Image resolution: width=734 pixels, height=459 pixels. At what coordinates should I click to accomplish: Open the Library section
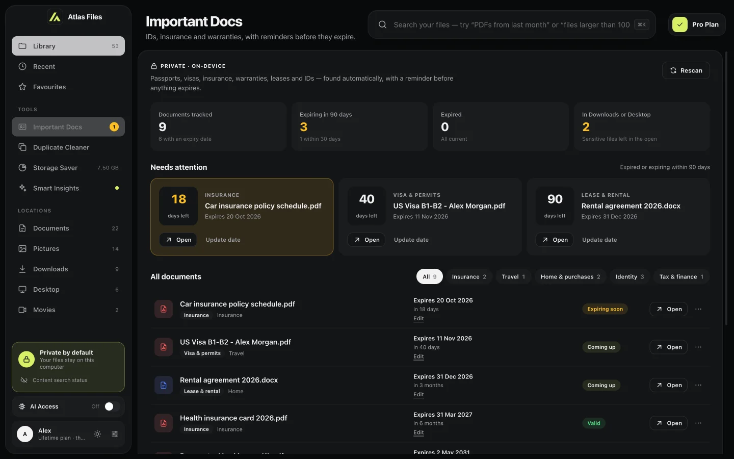click(x=68, y=46)
